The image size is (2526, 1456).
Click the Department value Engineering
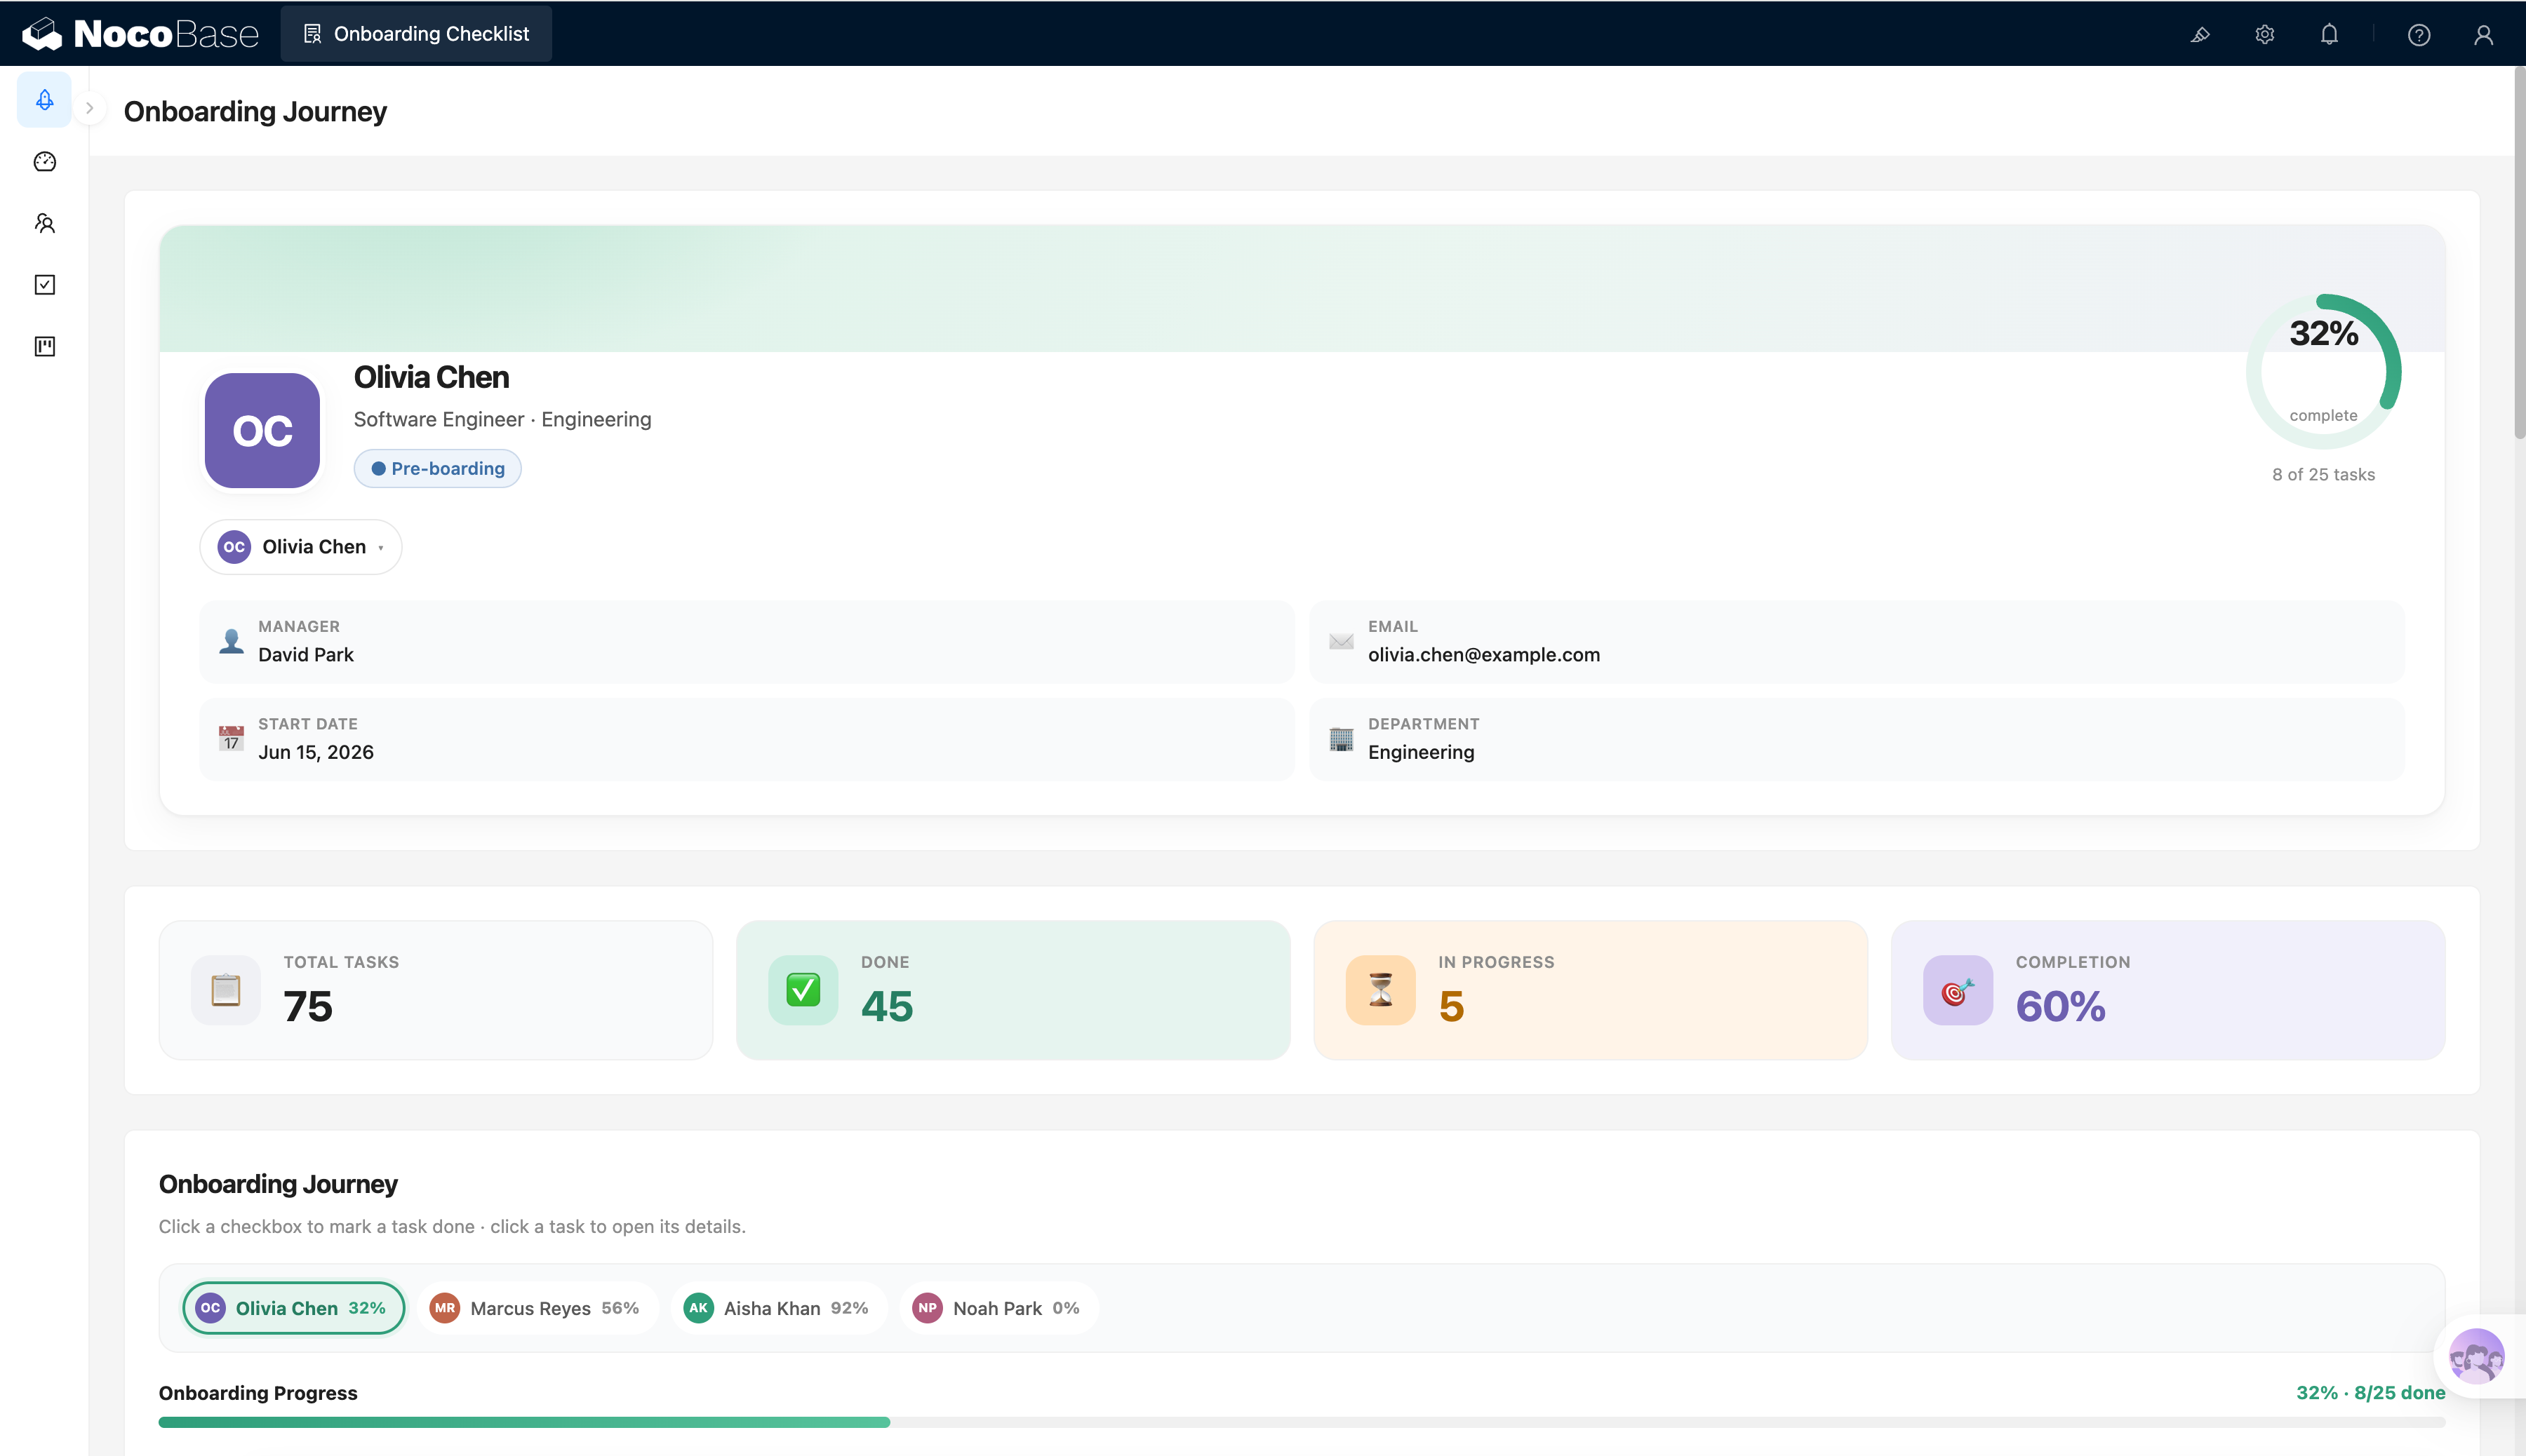point(1421,752)
